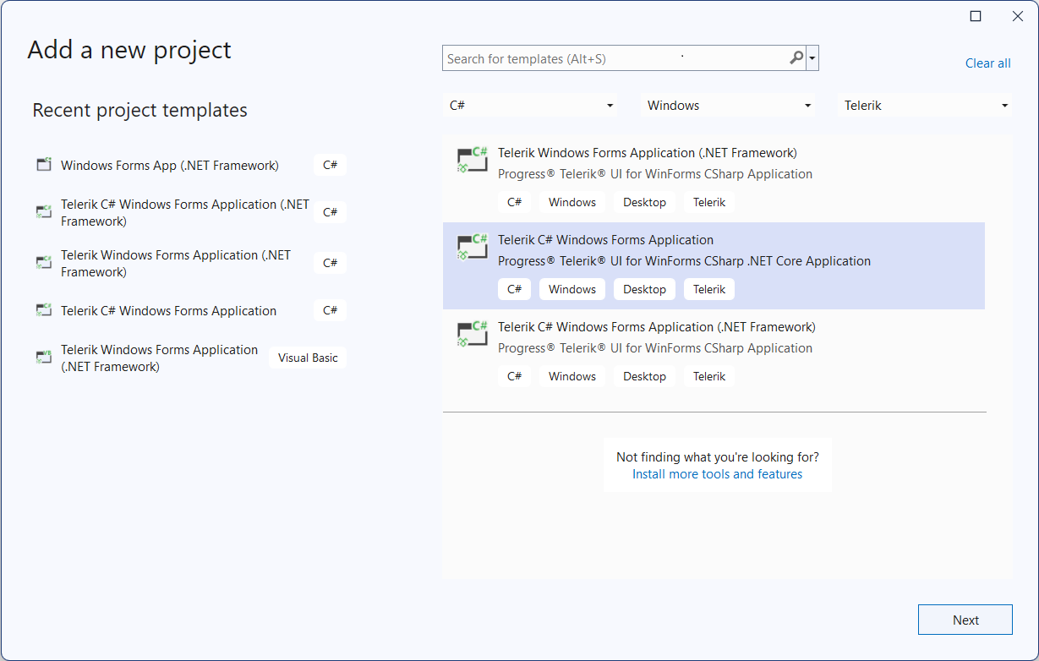Select the highlighted Telerik C# Windows Forms Application title
The width and height of the screenshot is (1039, 661).
pos(605,240)
